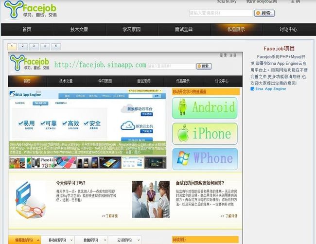Click 面试宝典 in the preview navigation bar
Screen dimensions: 316x244
click(144, 81)
